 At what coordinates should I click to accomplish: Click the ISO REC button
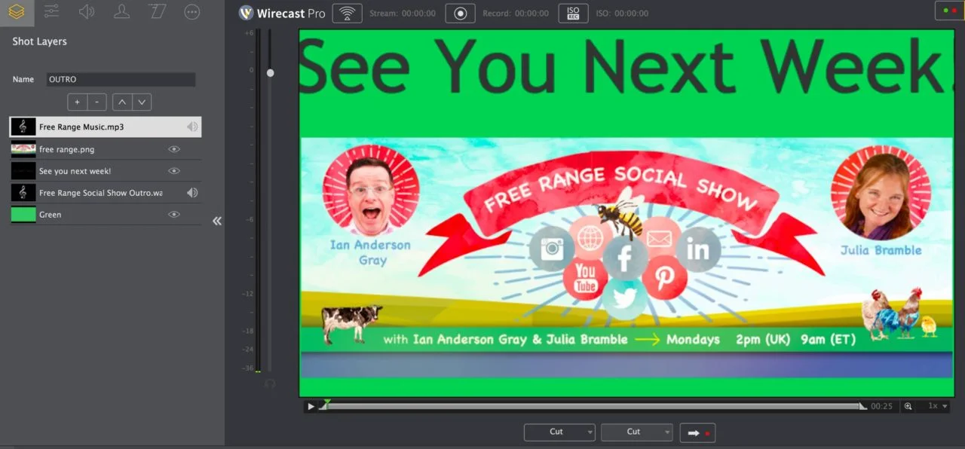click(573, 14)
